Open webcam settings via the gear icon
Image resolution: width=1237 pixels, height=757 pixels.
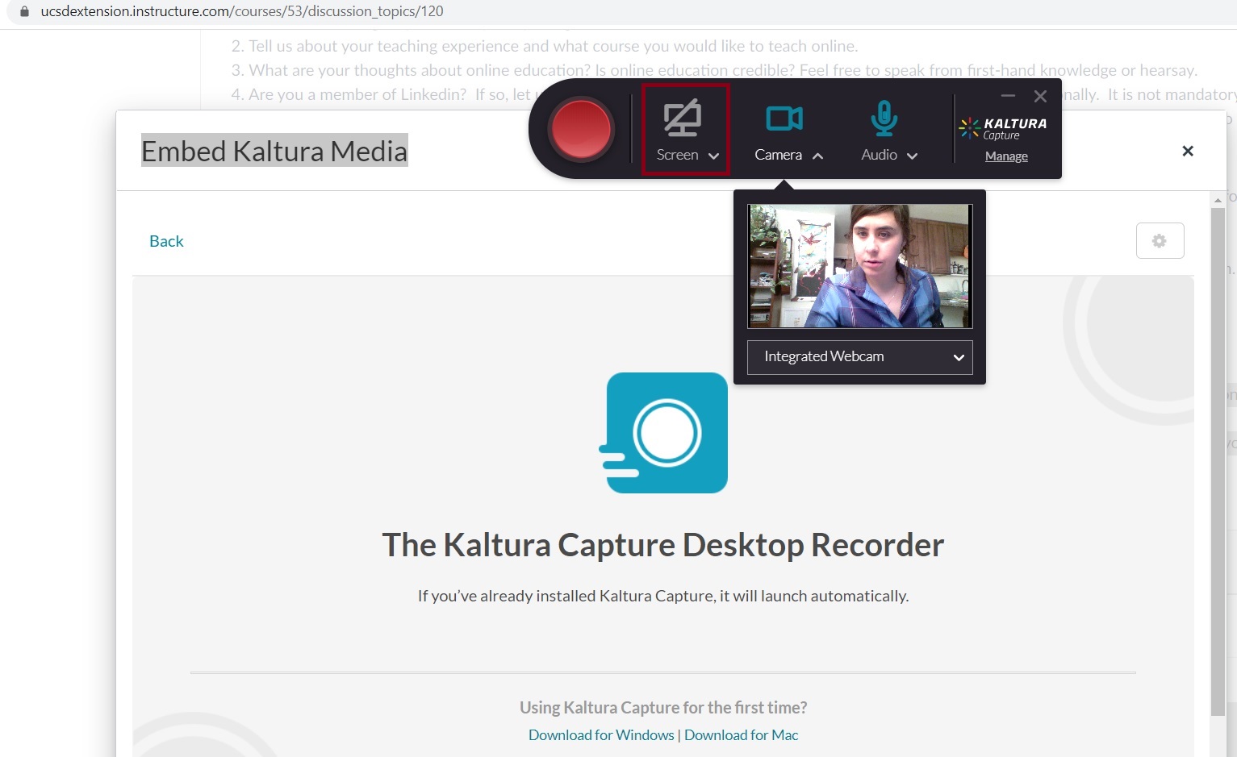[1160, 240]
